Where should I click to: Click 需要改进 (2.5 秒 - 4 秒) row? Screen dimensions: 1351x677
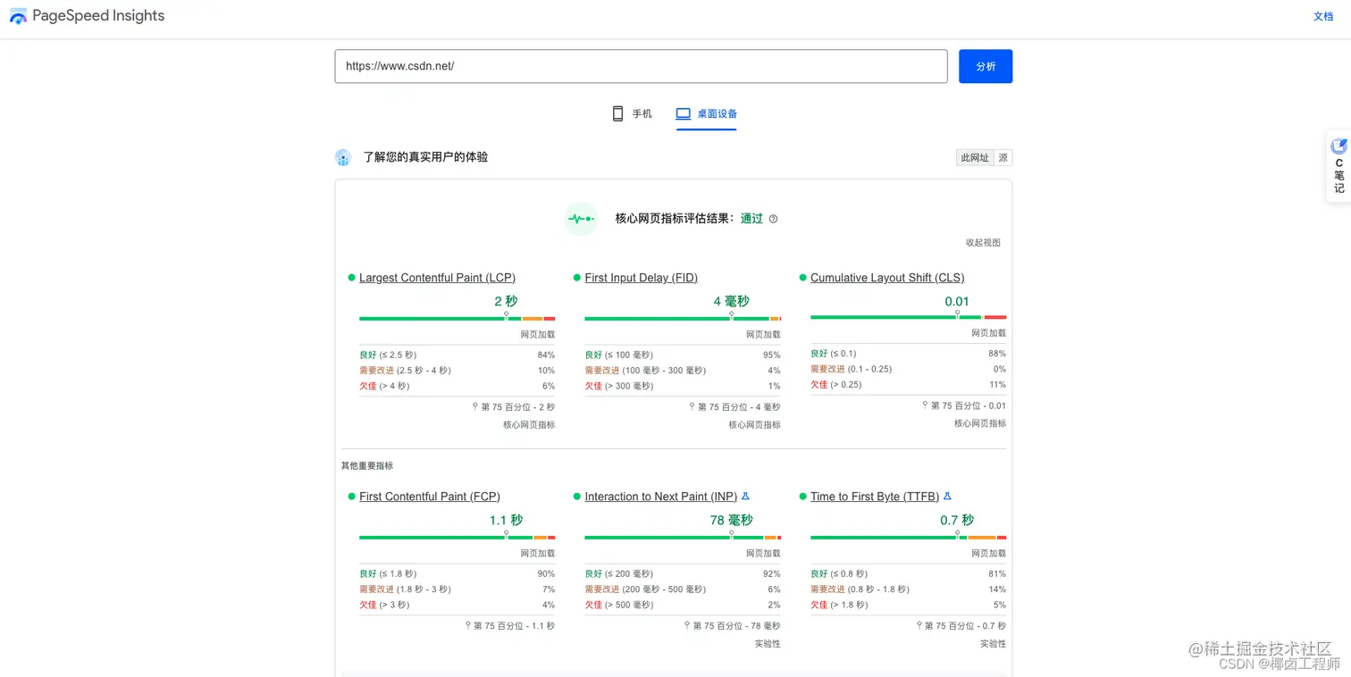[457, 371]
